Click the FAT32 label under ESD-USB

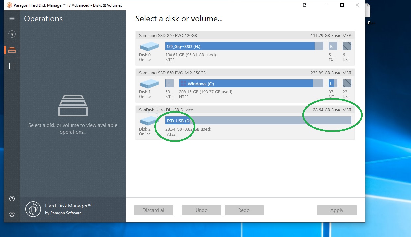[170, 134]
